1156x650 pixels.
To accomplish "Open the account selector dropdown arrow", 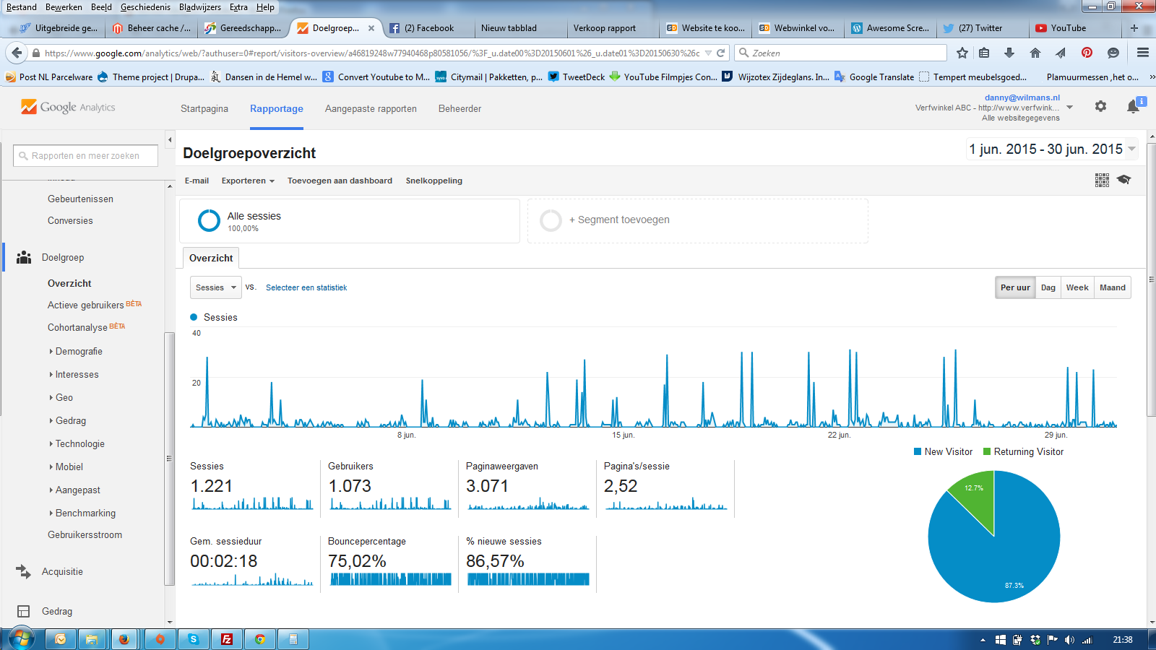I will tap(1070, 108).
